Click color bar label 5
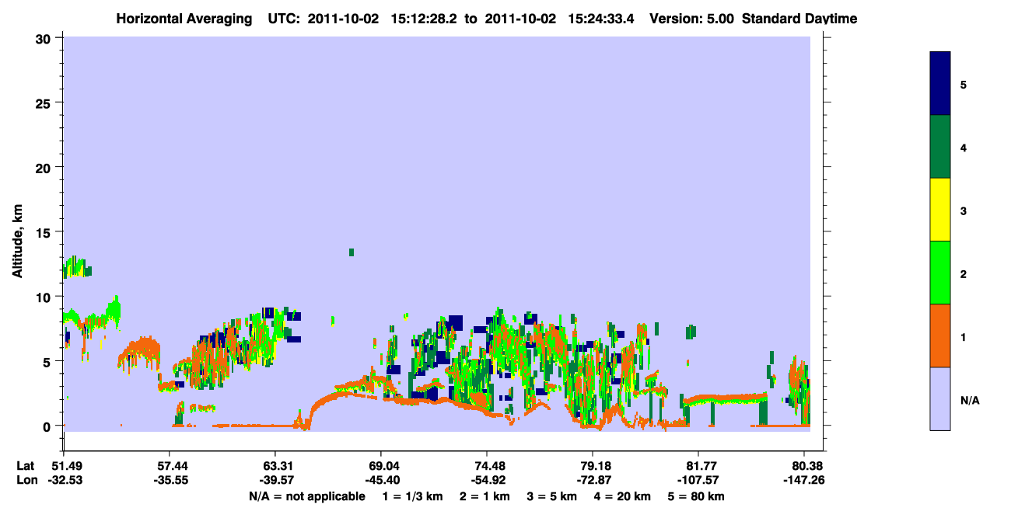The height and width of the screenshot is (518, 1011). (964, 84)
